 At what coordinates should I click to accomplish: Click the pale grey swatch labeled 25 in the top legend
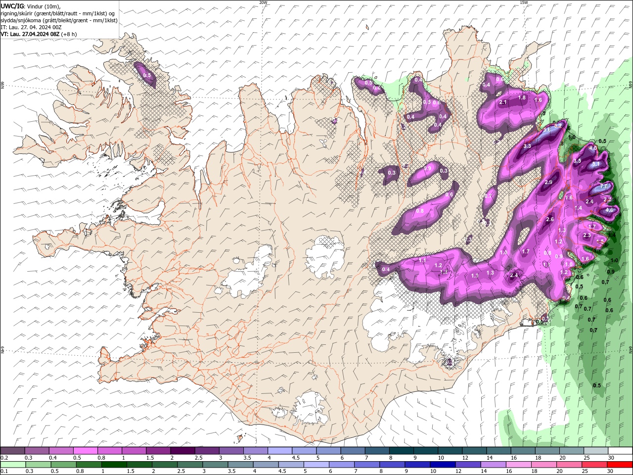pos(595,451)
